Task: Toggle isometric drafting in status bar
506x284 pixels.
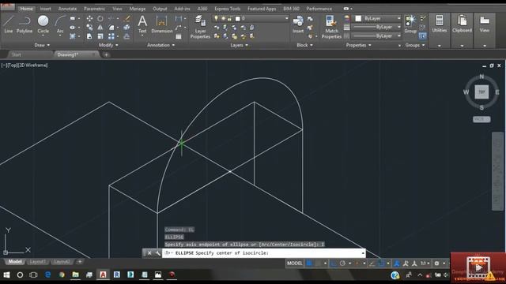Action: (x=357, y=263)
